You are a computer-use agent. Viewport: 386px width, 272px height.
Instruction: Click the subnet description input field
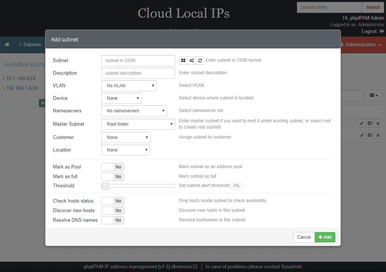[138, 73]
